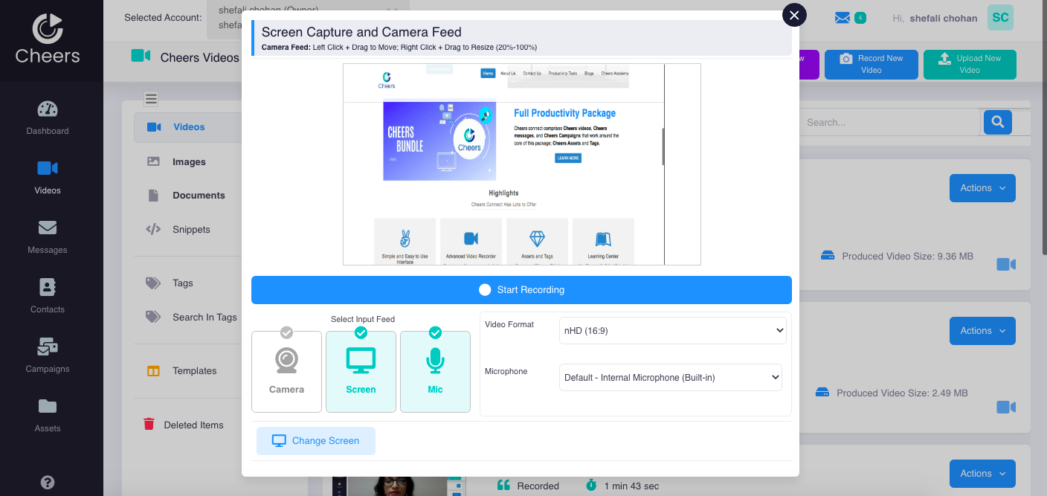
Task: Open Campaigns from the sidebar
Action: [48, 355]
